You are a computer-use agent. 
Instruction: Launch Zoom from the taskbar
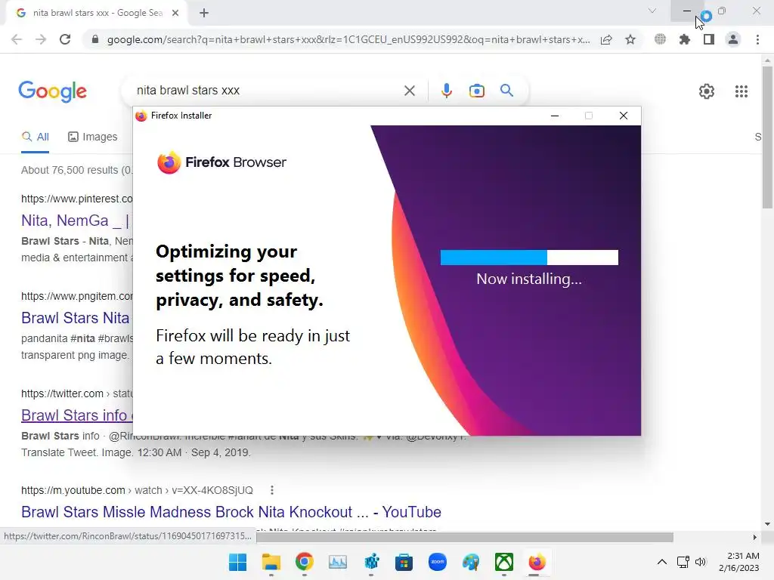(x=438, y=562)
